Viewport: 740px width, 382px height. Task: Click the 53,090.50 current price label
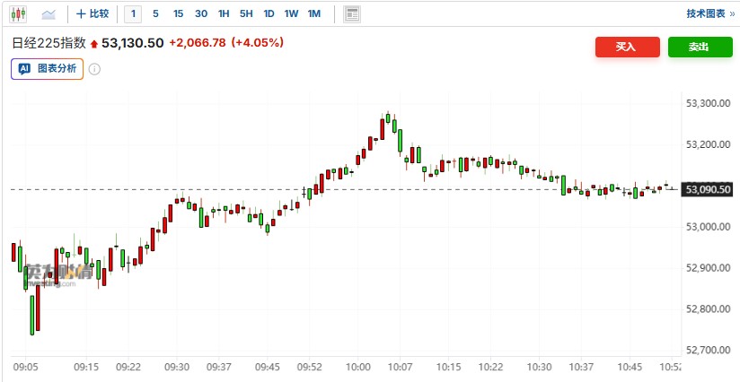[x=708, y=189]
